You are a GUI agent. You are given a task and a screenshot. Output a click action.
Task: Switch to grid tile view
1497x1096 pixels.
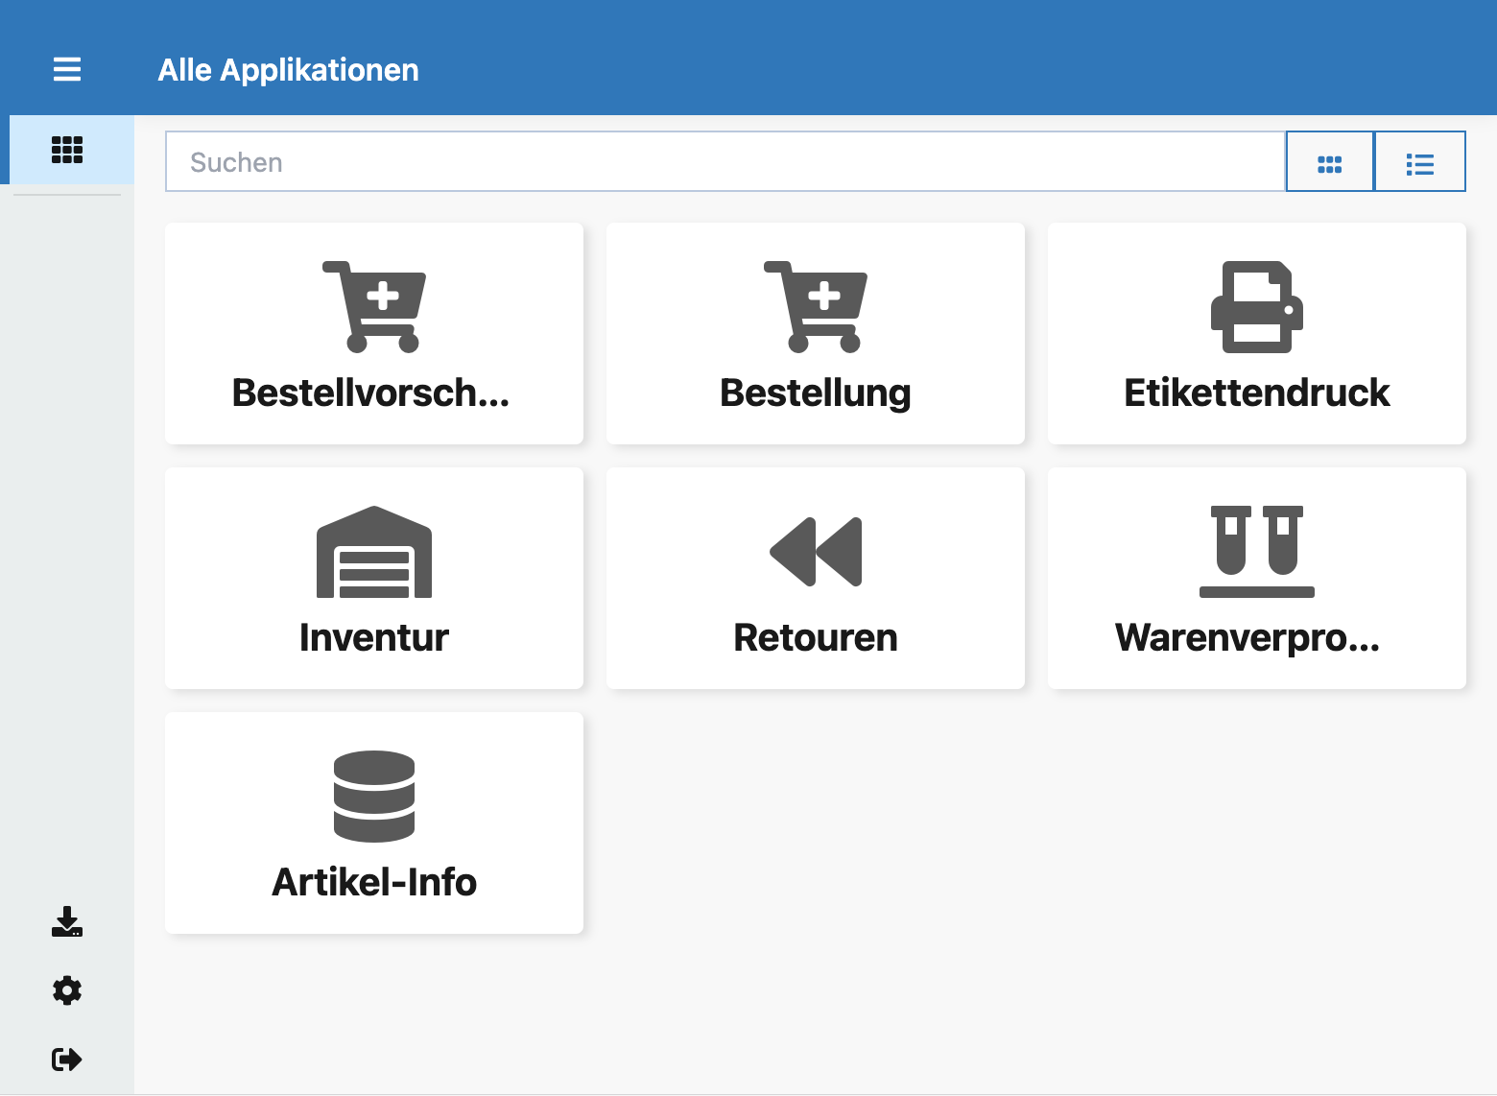[1330, 162]
